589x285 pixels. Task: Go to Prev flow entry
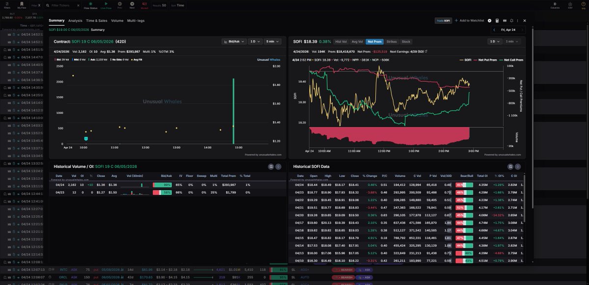pos(120,5)
